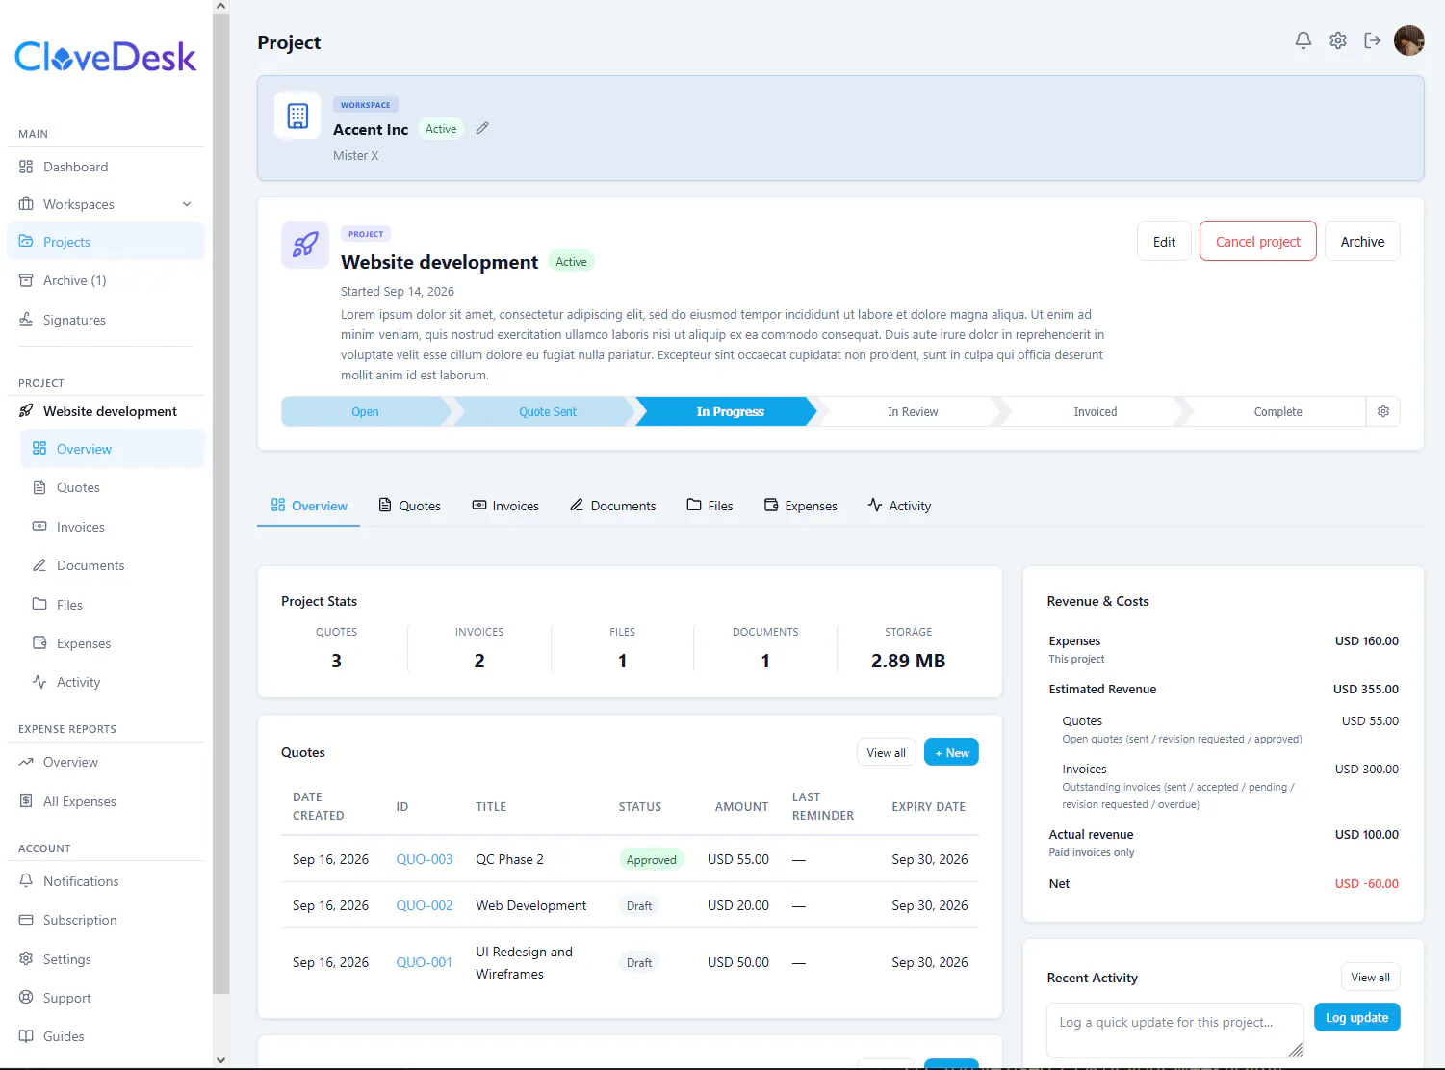Open Archive (1) in sidebar
This screenshot has width=1445, height=1070.
(106, 280)
